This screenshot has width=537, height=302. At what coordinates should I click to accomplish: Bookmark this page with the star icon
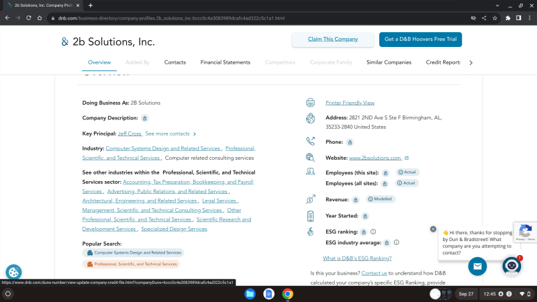point(495,18)
